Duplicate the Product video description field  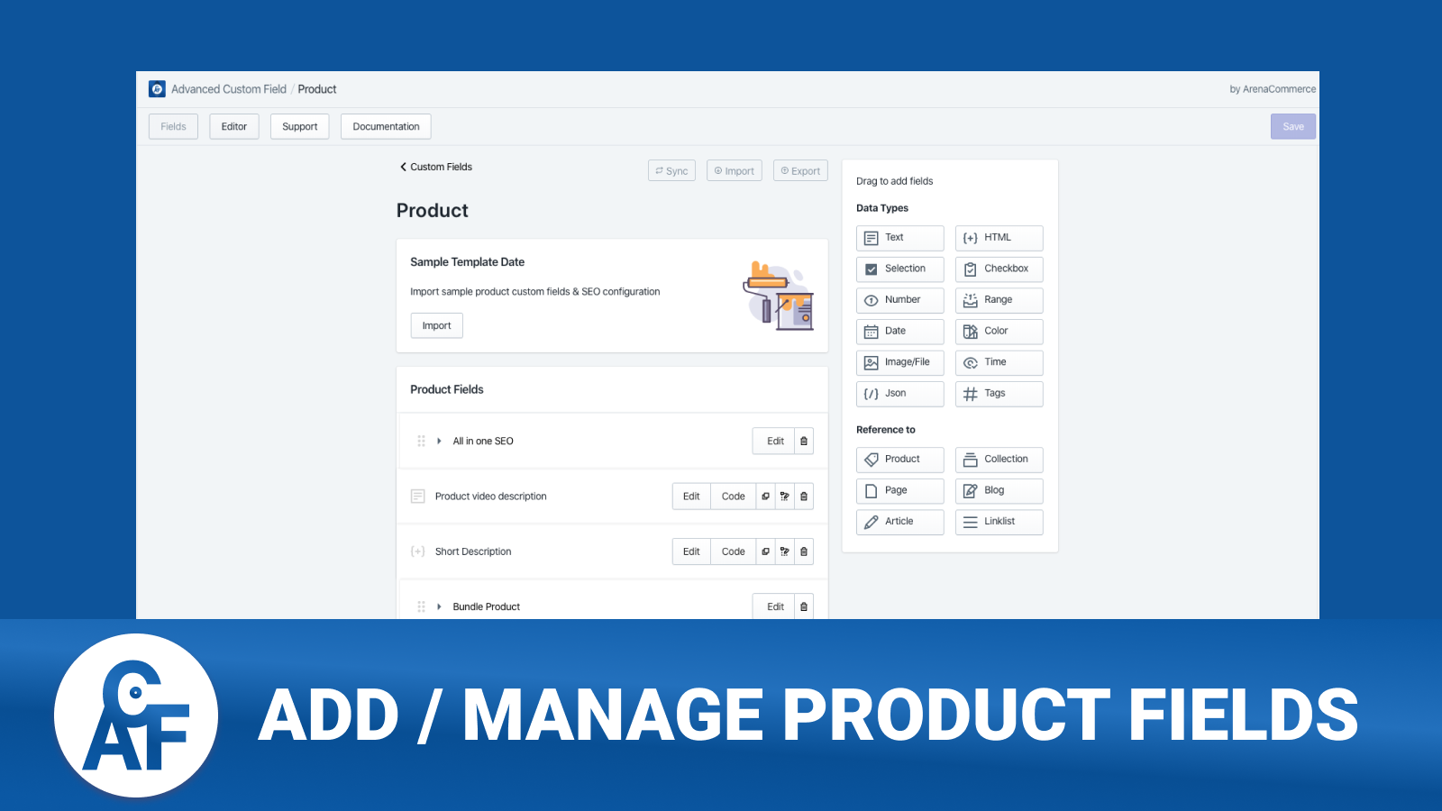point(765,497)
